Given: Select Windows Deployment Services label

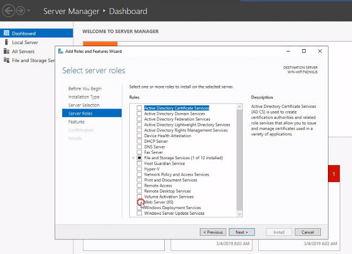Looking at the screenshot, I should [x=172, y=208].
